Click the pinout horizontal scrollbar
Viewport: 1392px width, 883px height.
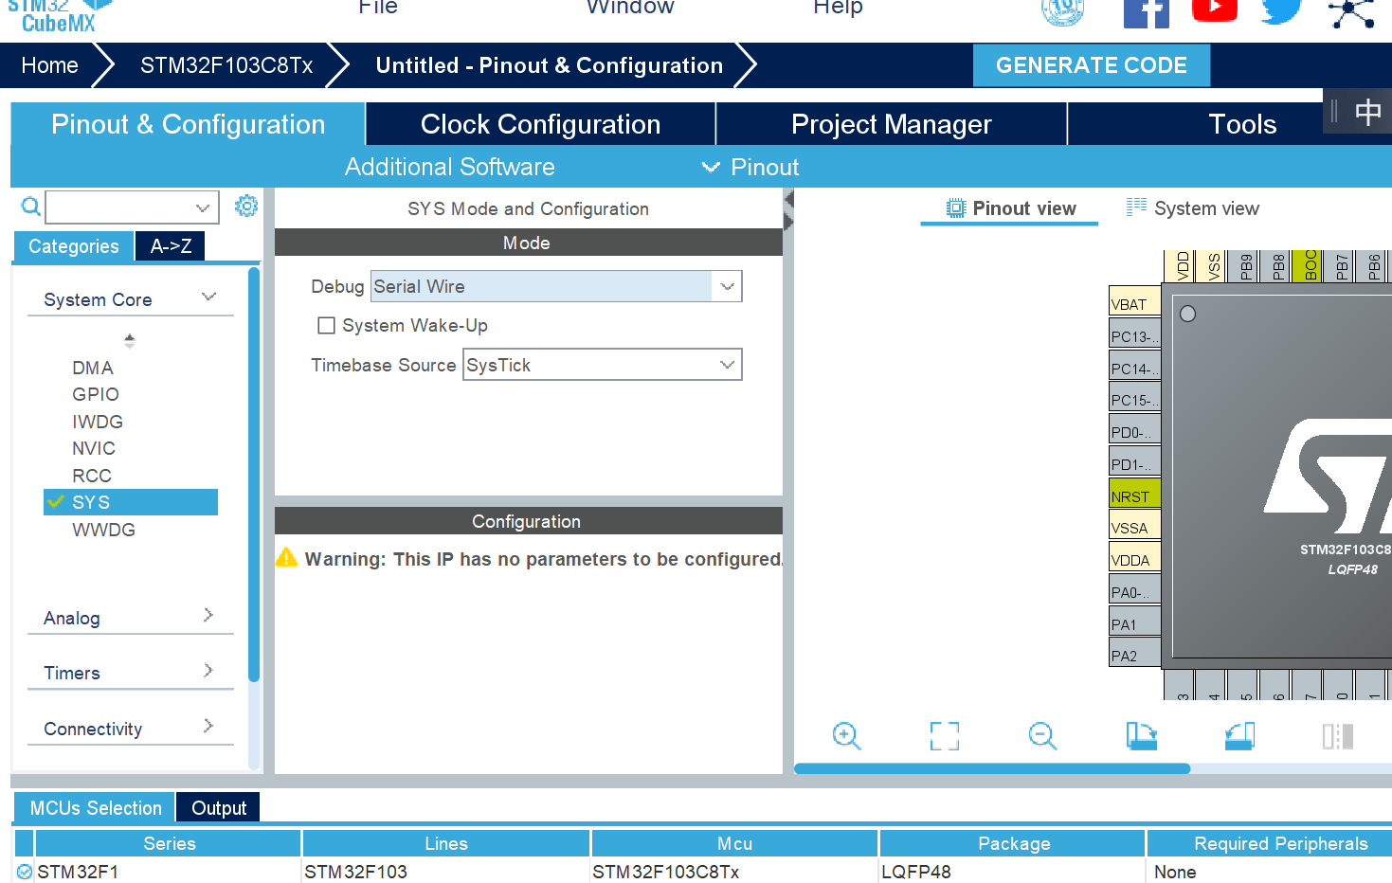coord(992,768)
